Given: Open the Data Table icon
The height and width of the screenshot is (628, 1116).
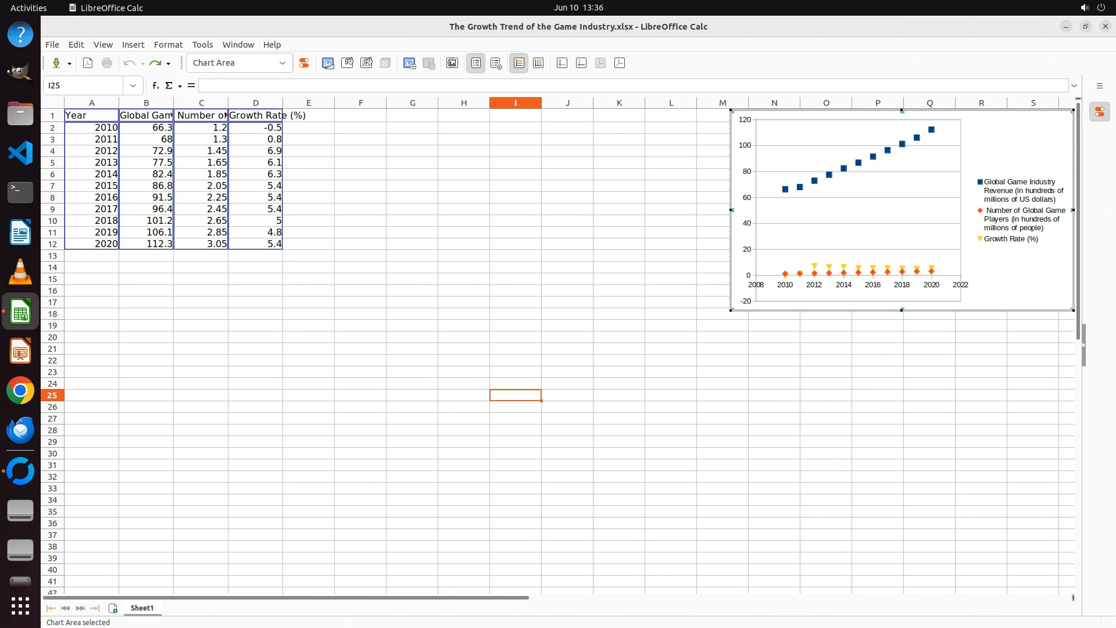Looking at the screenshot, I should click(409, 63).
